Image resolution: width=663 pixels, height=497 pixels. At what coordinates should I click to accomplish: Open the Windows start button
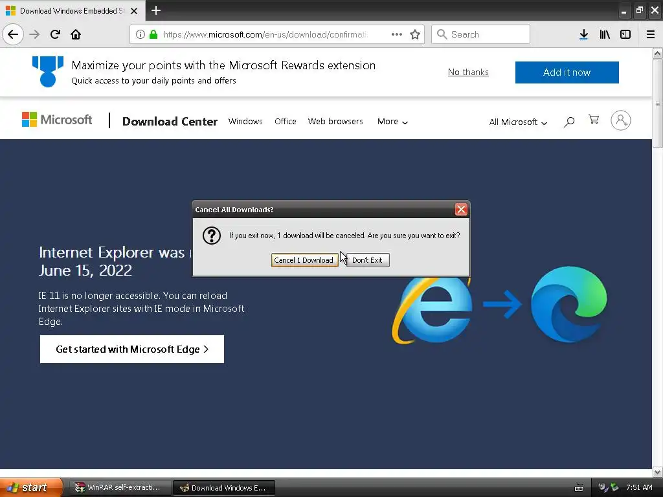coord(30,488)
